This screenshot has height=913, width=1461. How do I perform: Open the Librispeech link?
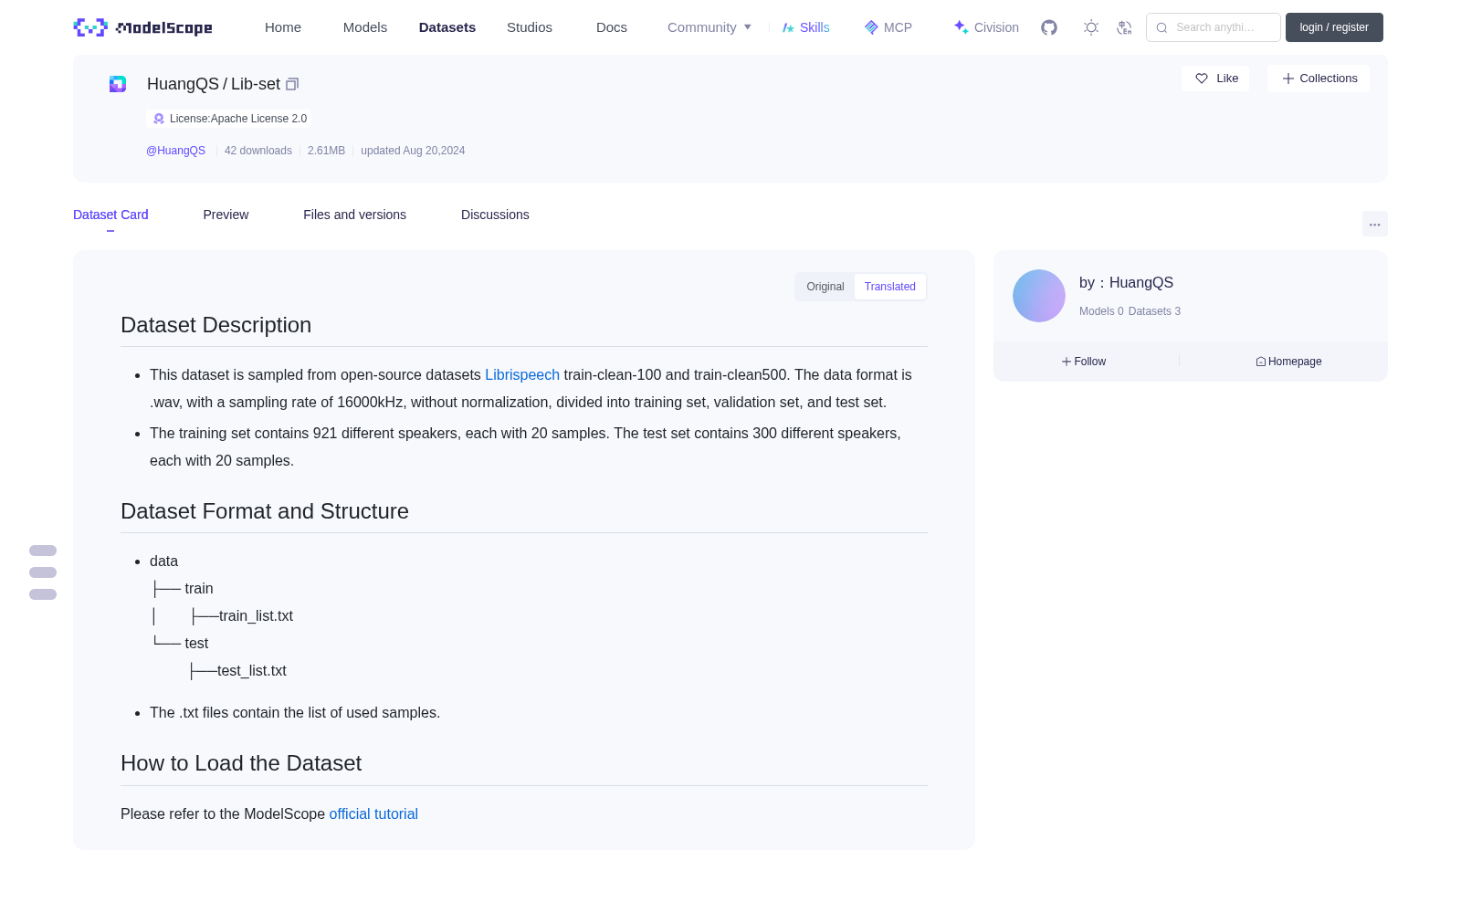click(x=522, y=375)
